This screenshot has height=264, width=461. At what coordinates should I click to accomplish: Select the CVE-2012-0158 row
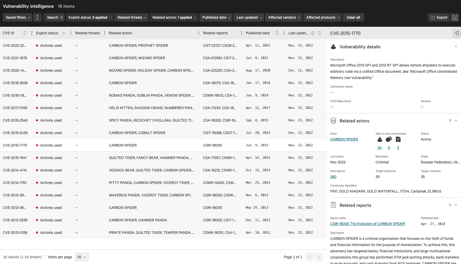163,233
